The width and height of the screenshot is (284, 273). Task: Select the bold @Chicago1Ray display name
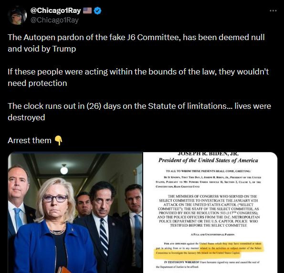tap(55, 10)
